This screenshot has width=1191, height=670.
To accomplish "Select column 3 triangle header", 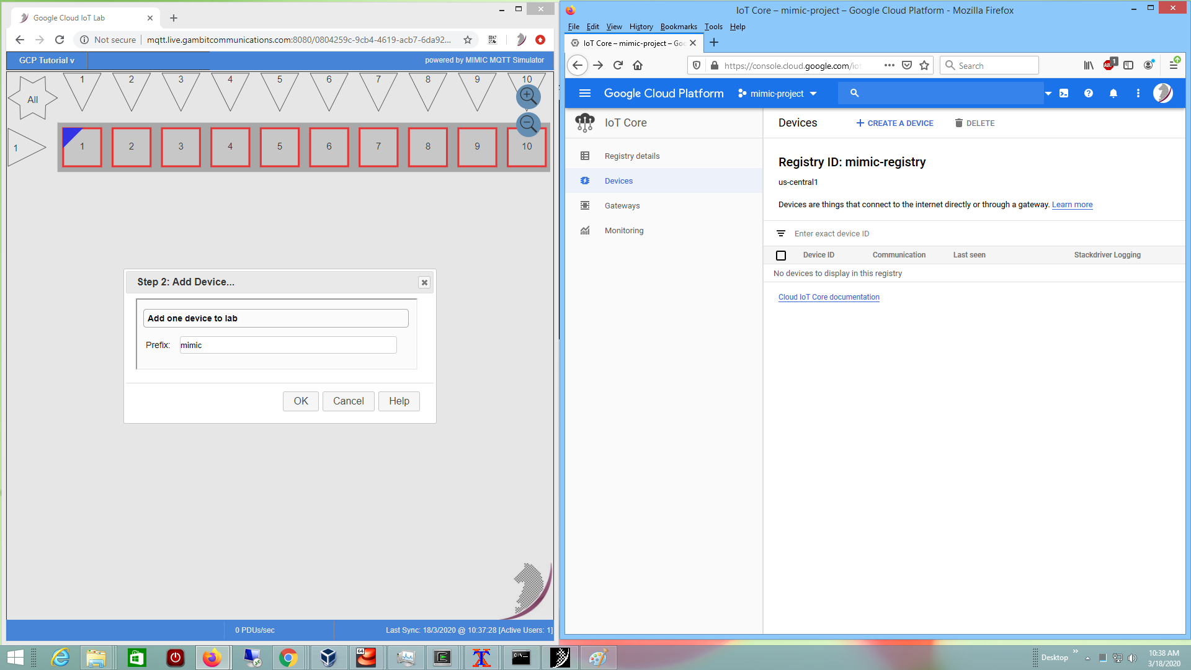I will click(x=181, y=92).
